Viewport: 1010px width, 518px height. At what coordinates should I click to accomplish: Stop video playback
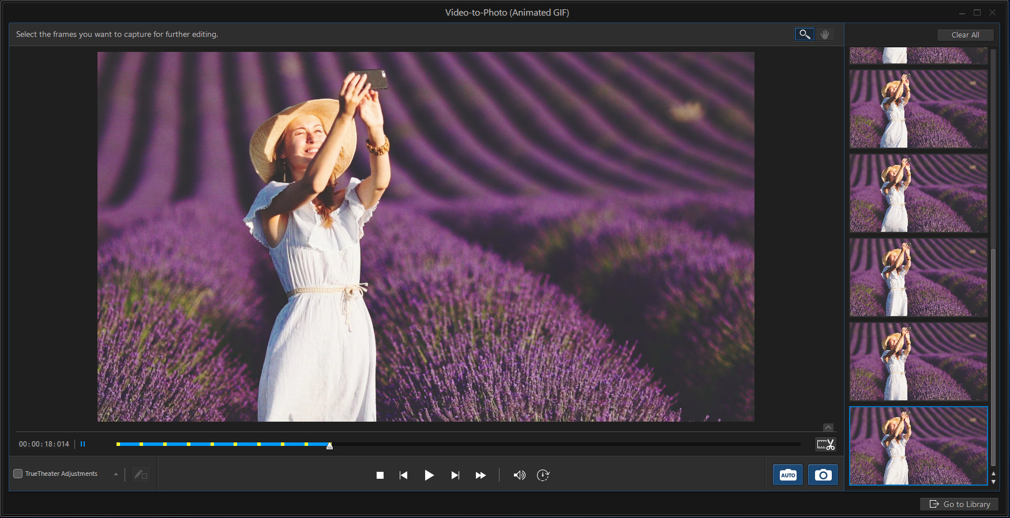tap(380, 475)
